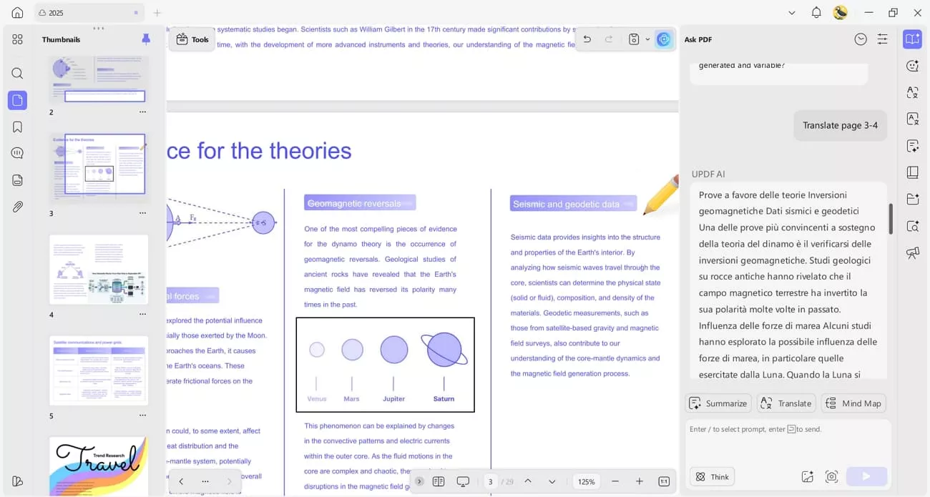Unpin the Thumbnails panel
This screenshot has width=930, height=497.
146,39
